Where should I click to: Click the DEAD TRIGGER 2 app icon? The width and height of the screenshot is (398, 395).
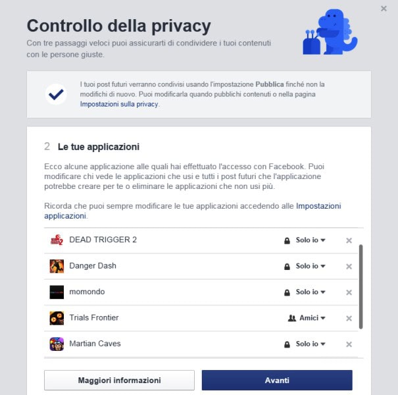(57, 240)
